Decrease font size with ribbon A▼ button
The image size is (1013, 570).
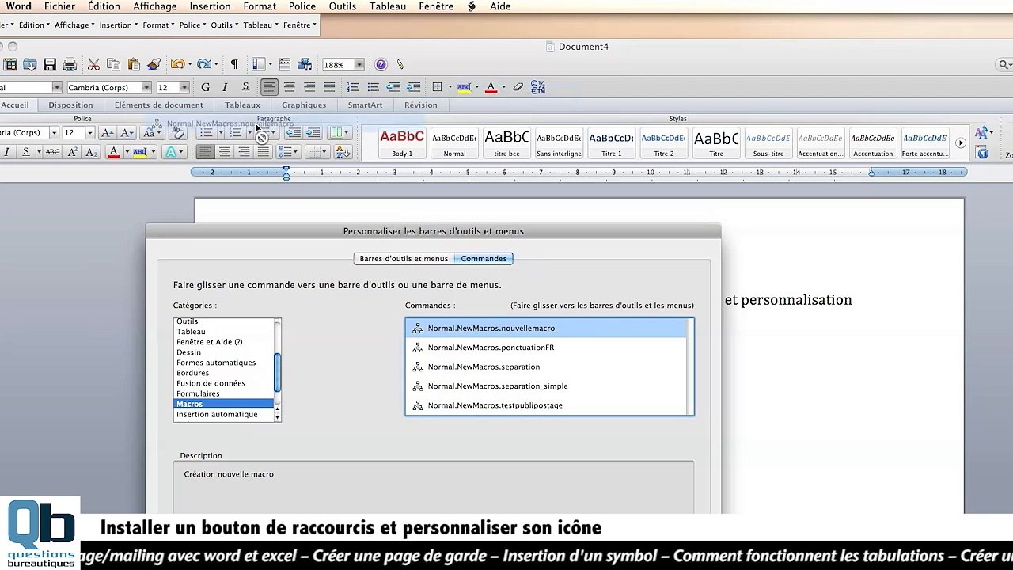[x=127, y=133]
